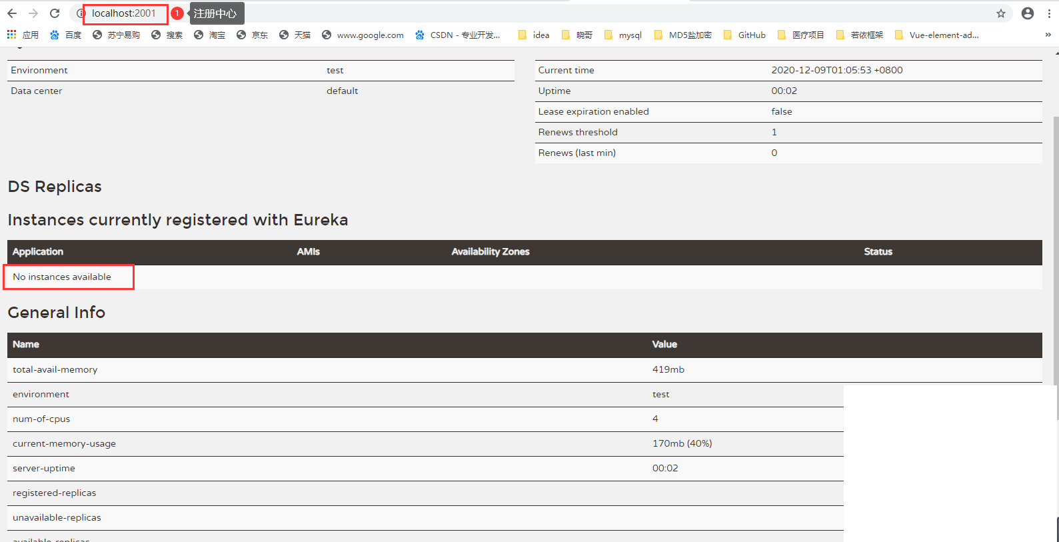This screenshot has height=542, width=1059.
Task: Click the time value 2020-12-09T01:05:53 +0800
Action: (837, 70)
